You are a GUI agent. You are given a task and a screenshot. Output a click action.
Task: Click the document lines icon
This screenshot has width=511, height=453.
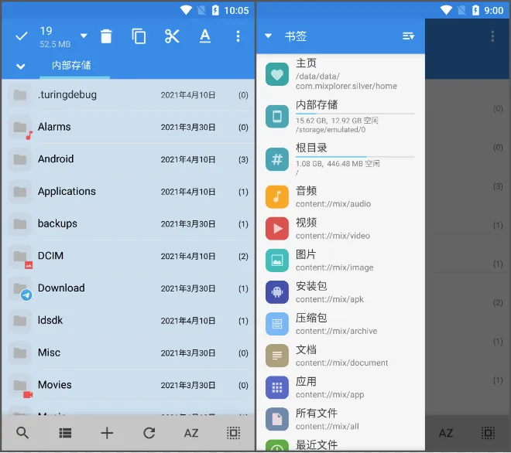tap(277, 356)
